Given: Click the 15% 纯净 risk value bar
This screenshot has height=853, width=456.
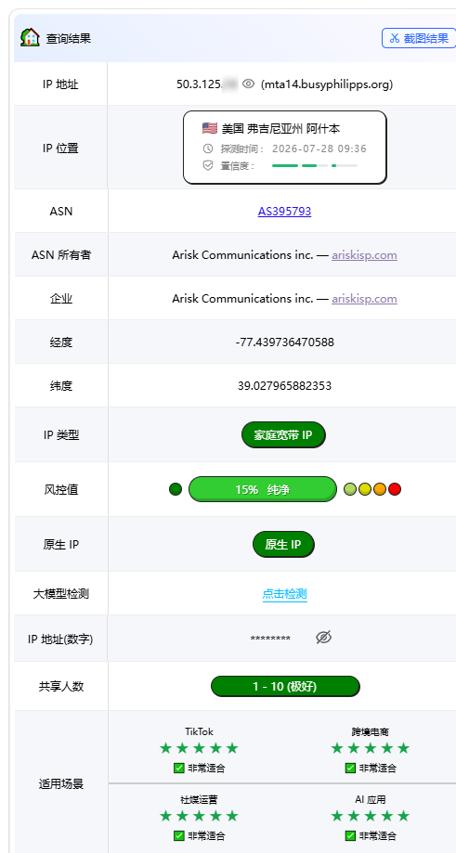Looking at the screenshot, I should (263, 489).
